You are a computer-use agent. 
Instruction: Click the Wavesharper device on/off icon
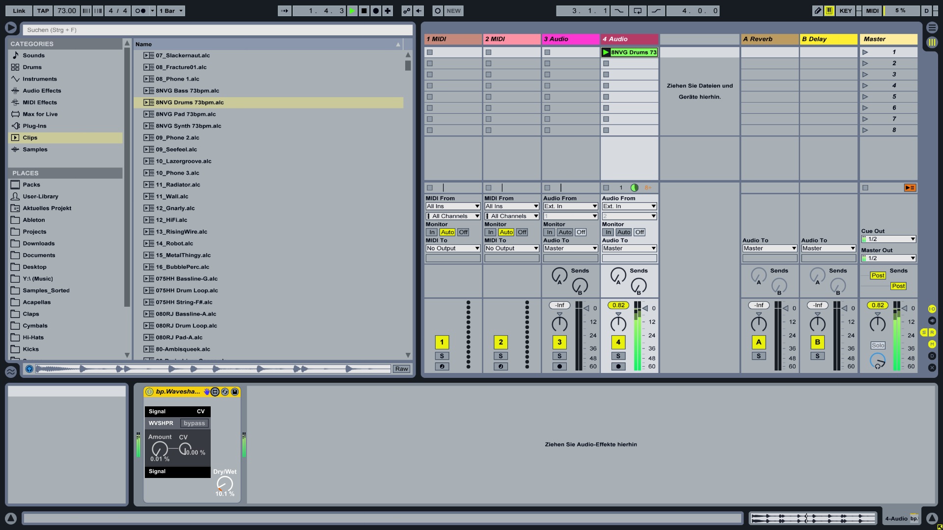click(x=149, y=392)
